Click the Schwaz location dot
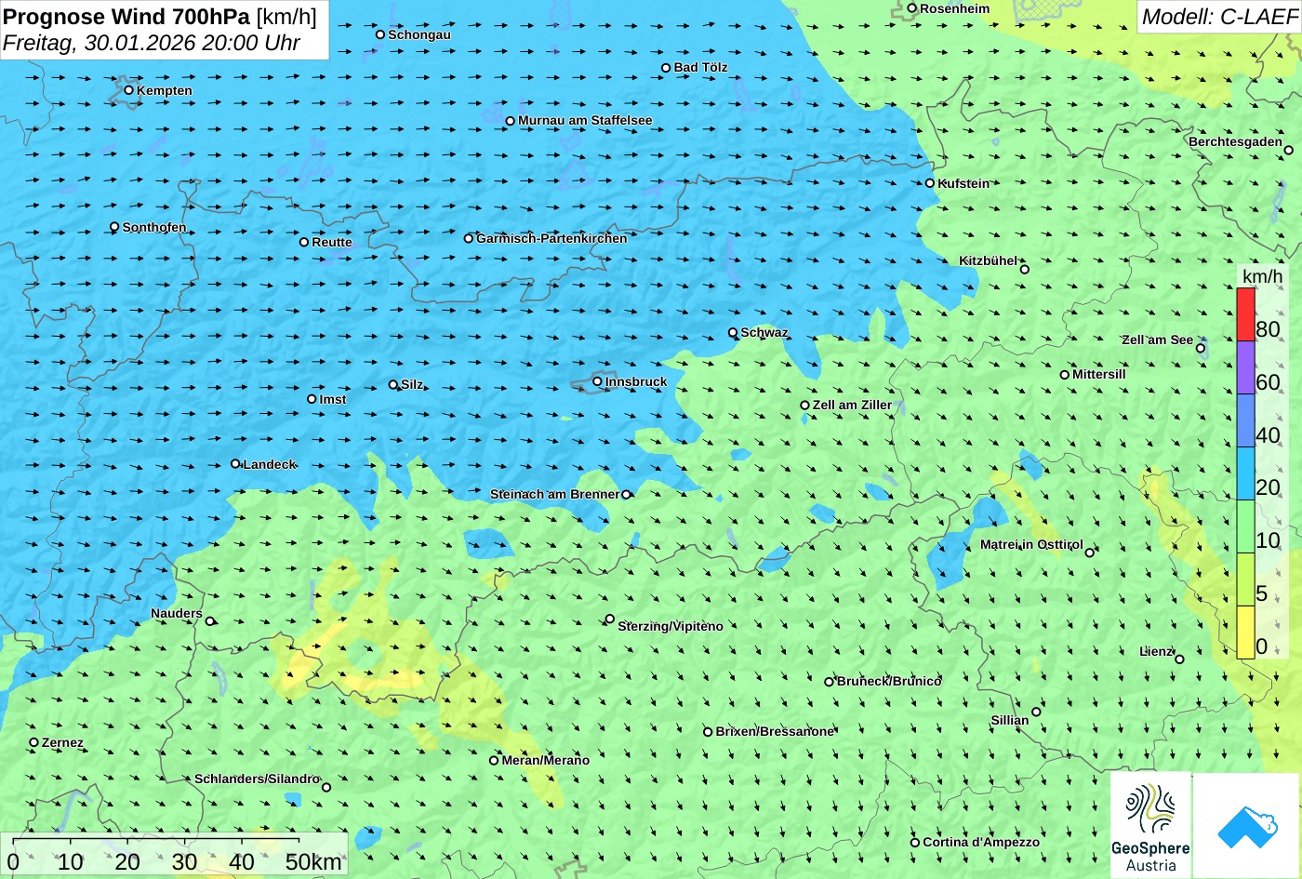1302x879 pixels. (x=733, y=332)
